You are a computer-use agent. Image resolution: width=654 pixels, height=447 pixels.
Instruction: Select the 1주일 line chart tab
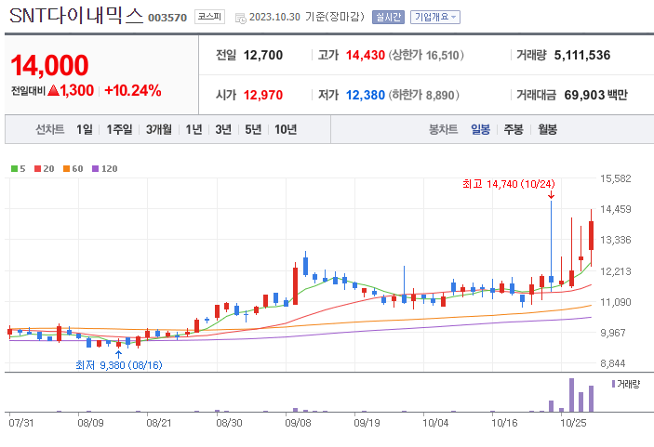(x=119, y=129)
